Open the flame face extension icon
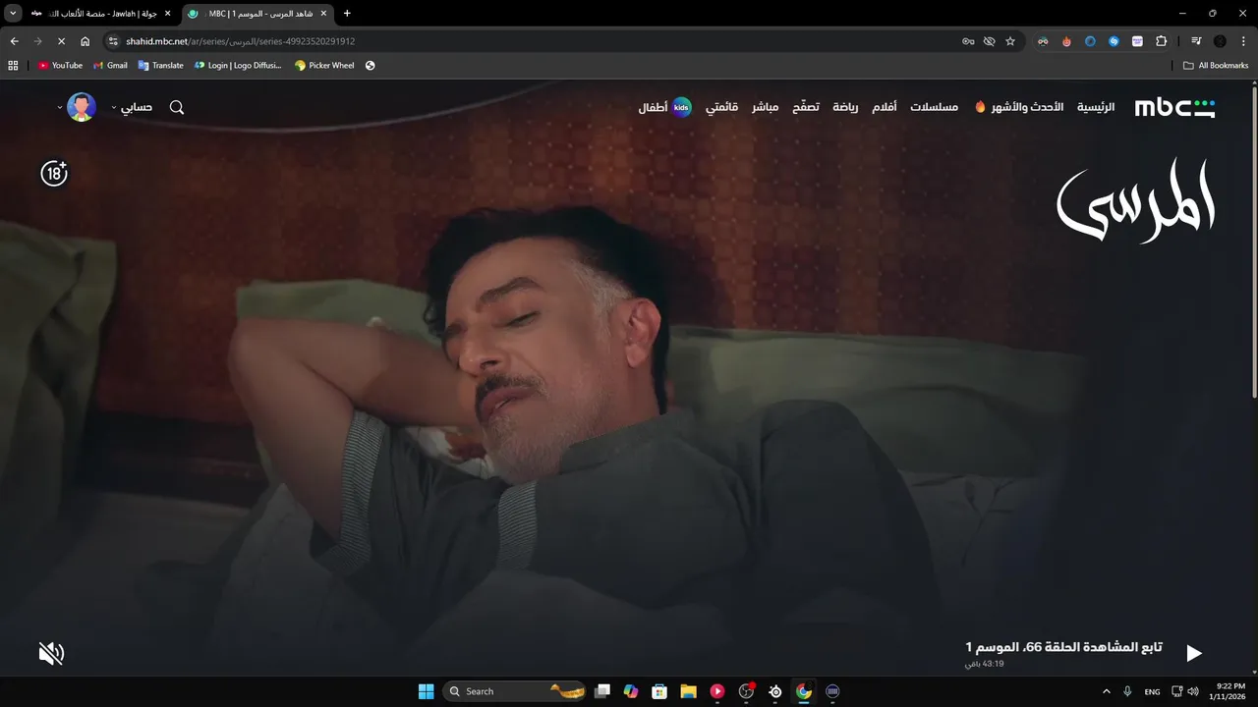 1066,41
